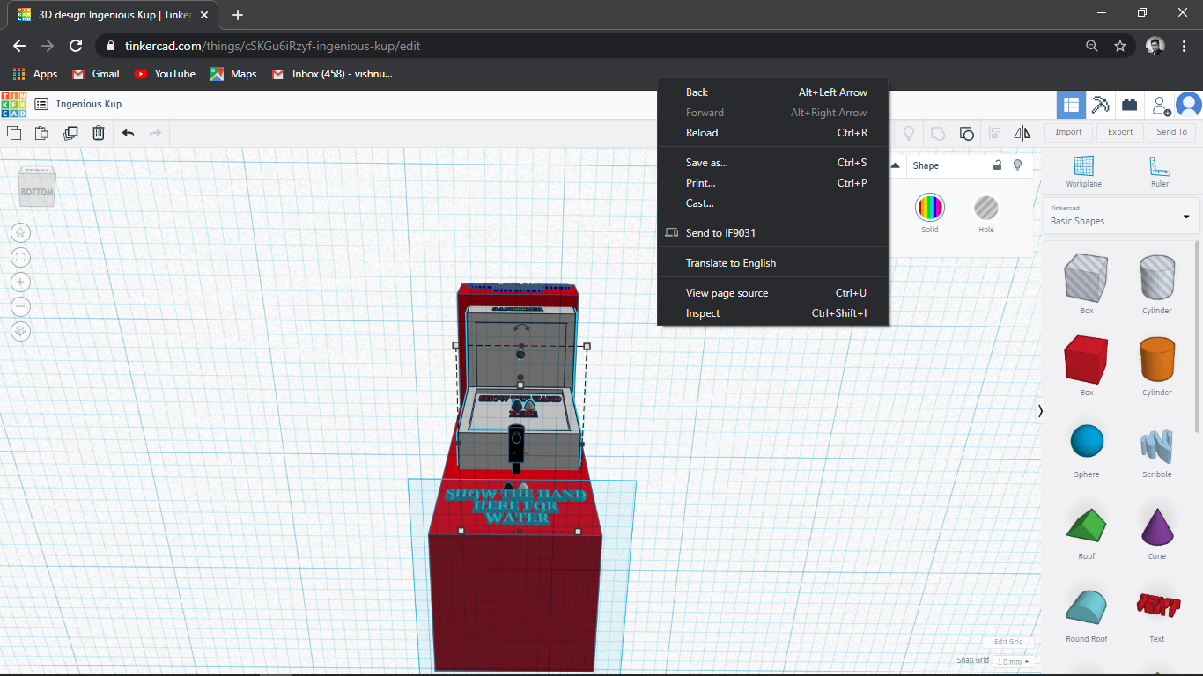Click the Fit all in view button
The width and height of the screenshot is (1203, 676).
coord(21,257)
